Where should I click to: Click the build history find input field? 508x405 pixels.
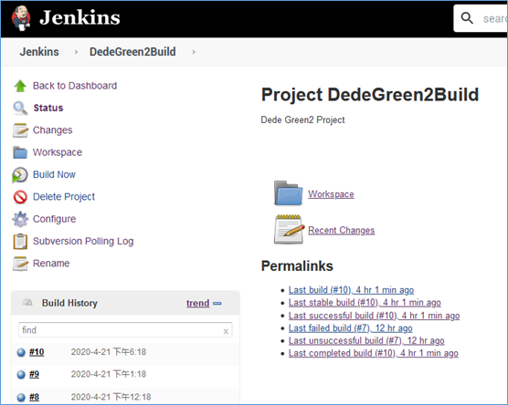125,330
